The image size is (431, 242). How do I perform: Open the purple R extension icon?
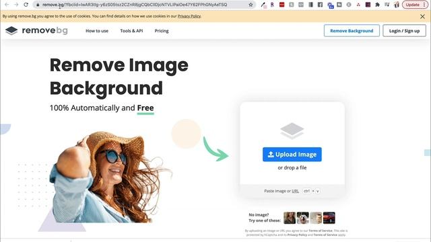click(x=272, y=5)
